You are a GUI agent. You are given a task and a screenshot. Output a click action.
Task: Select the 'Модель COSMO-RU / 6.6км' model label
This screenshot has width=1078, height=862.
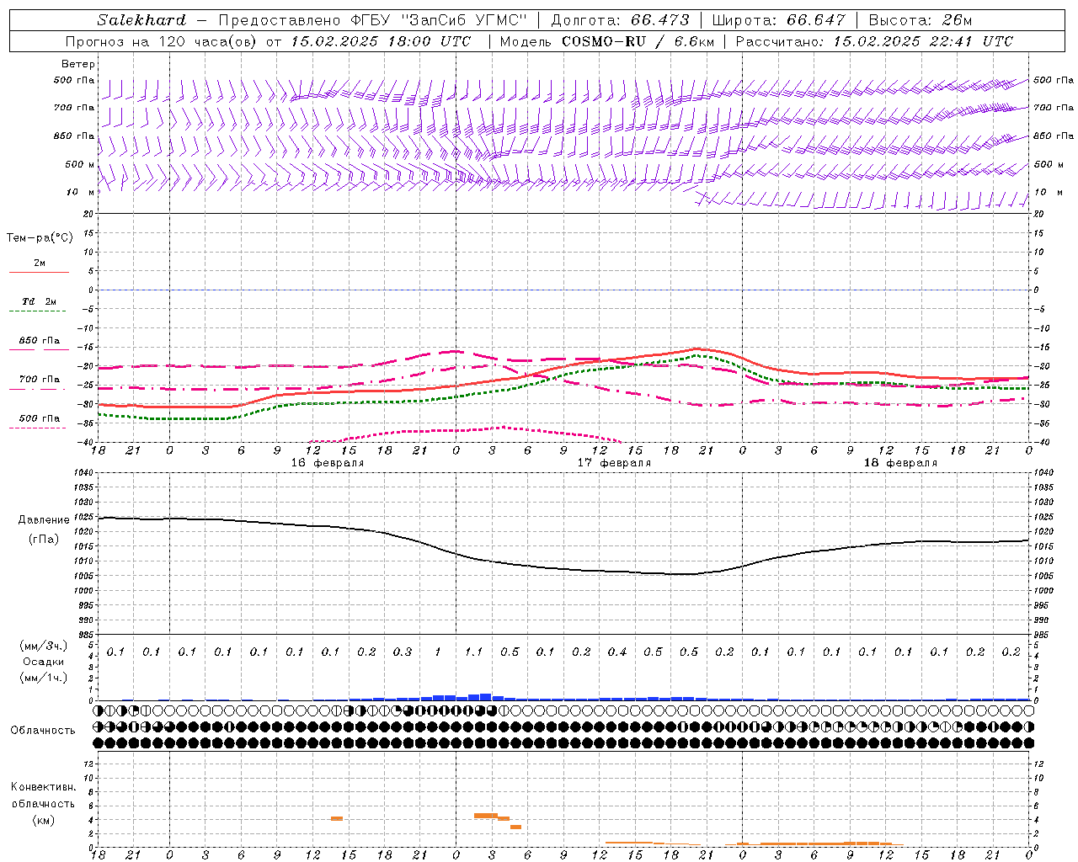tap(606, 41)
